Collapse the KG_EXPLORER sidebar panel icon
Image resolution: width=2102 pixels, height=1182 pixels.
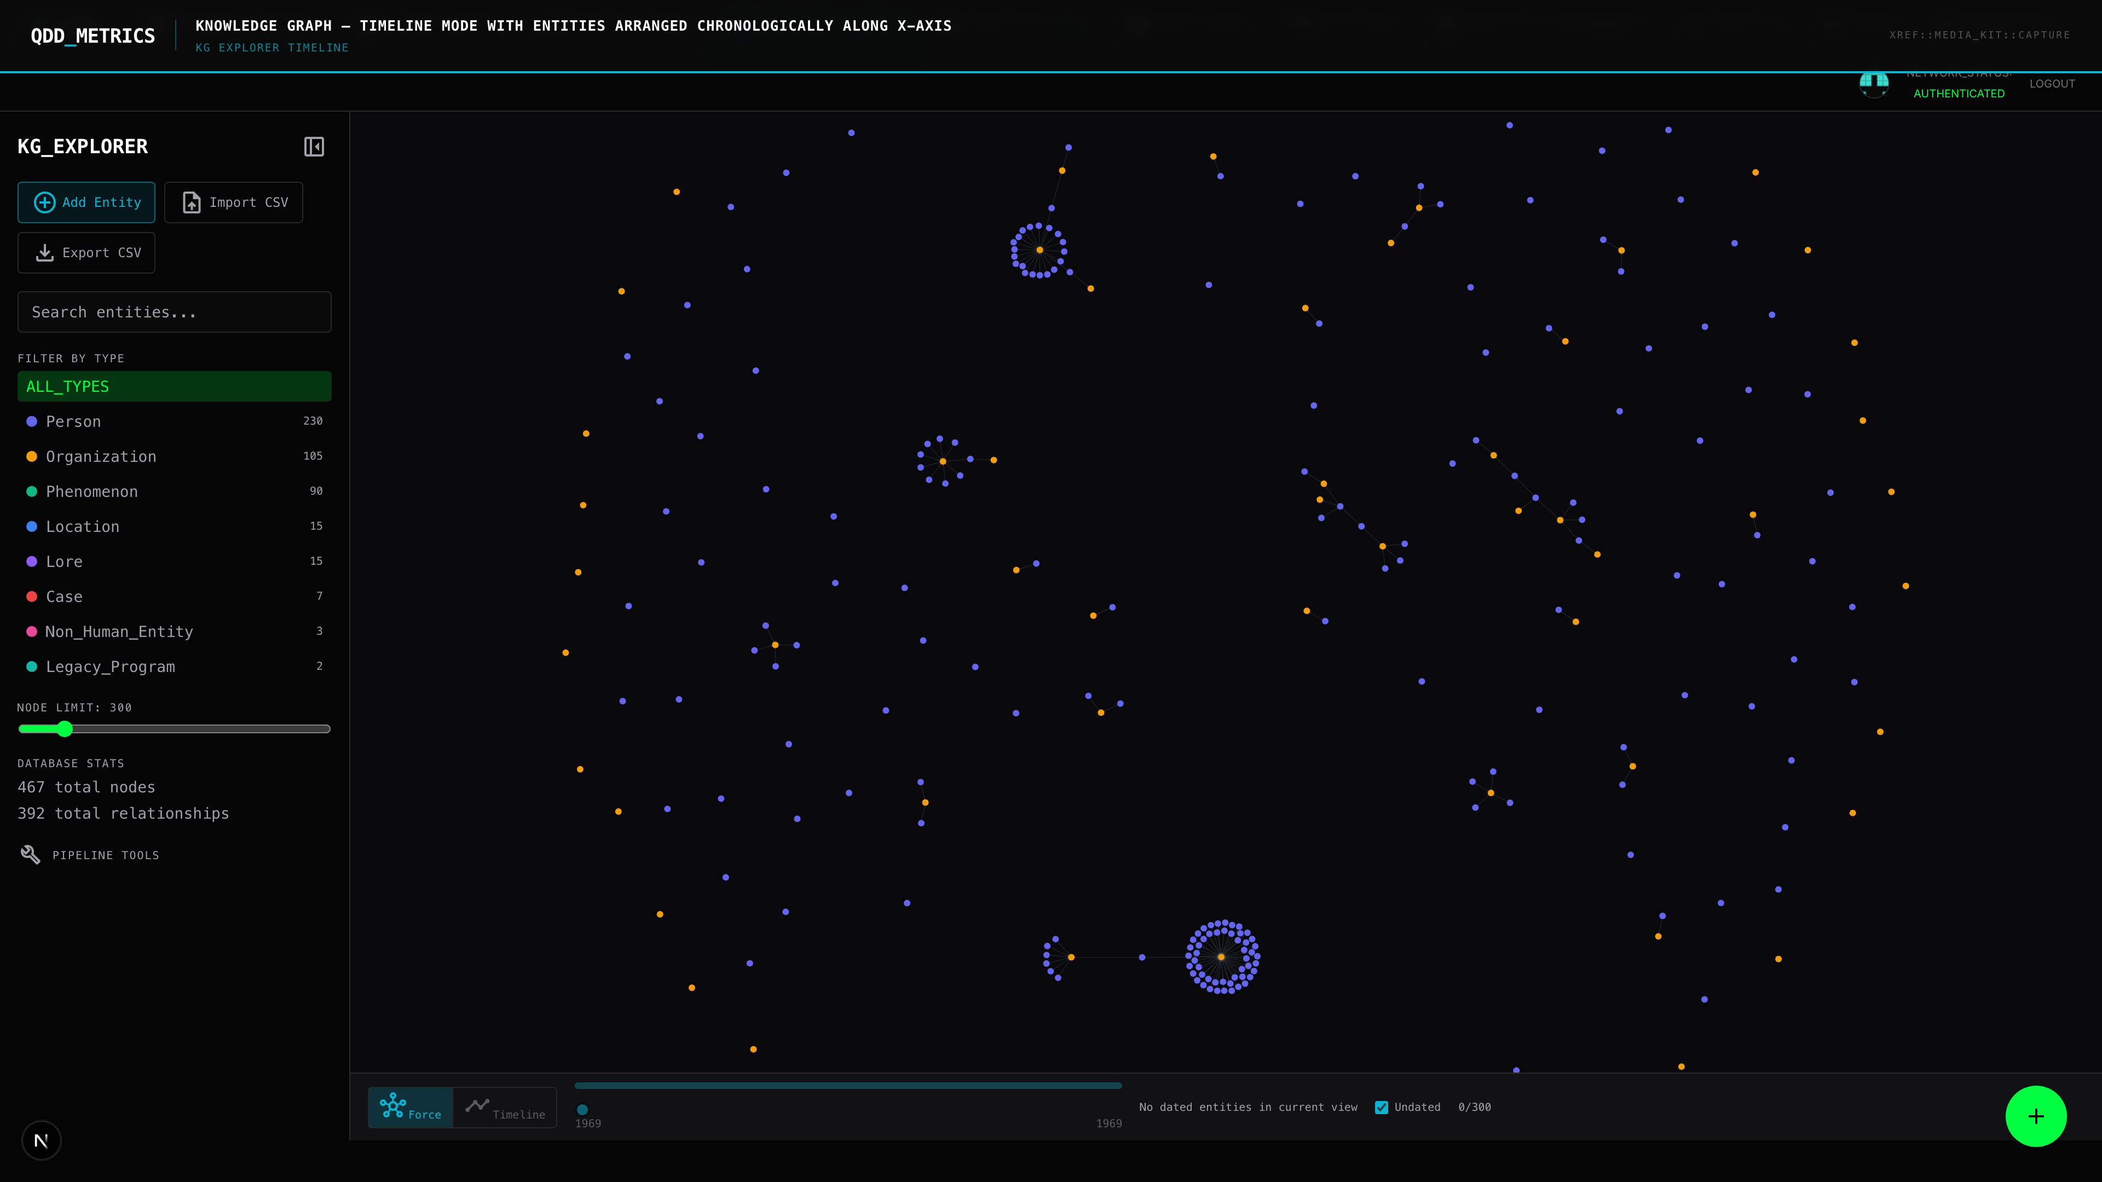(314, 147)
